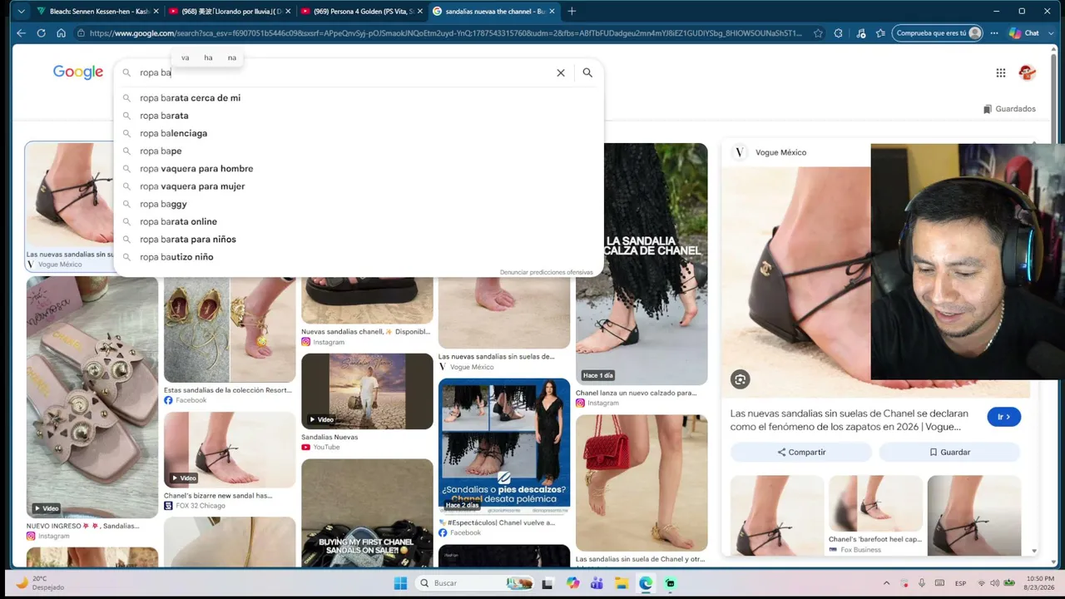Click 'Denunciar predicciones ofensivas' link
The image size is (1065, 599).
547,272
